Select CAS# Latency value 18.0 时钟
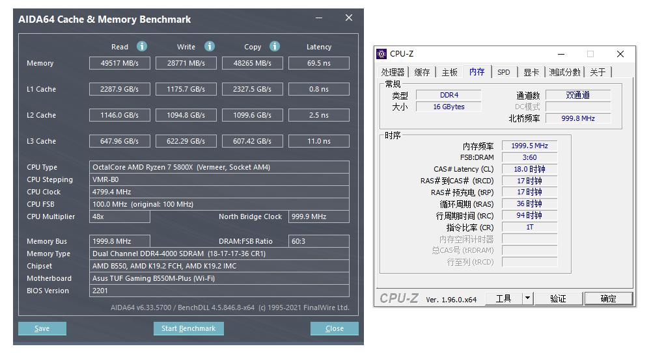Viewport: 651px width, 353px height. [x=529, y=169]
